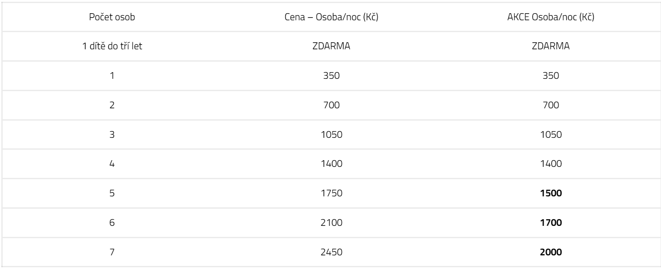Select the regular price 2100

(x=332, y=222)
